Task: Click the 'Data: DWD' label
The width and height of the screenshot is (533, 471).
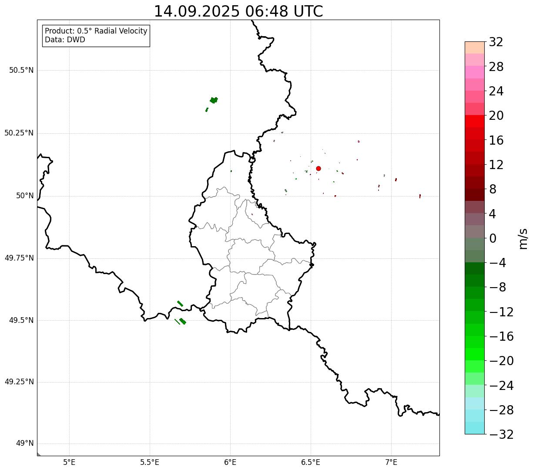Action: click(65, 40)
